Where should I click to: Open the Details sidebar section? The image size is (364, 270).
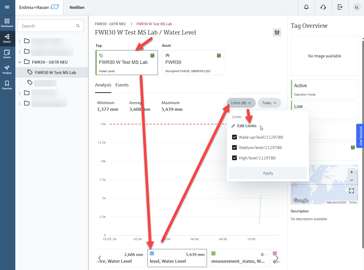[7, 38]
